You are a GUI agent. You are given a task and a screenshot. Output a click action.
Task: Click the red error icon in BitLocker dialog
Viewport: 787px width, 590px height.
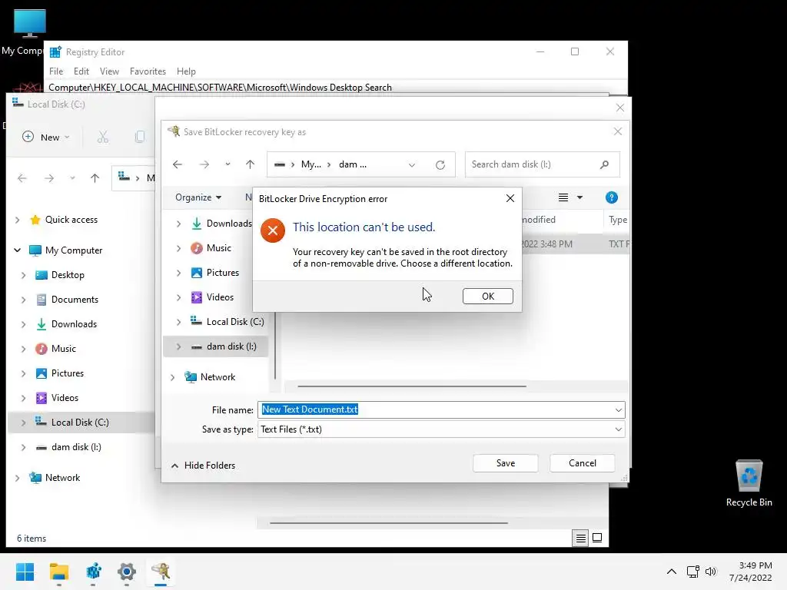(273, 230)
